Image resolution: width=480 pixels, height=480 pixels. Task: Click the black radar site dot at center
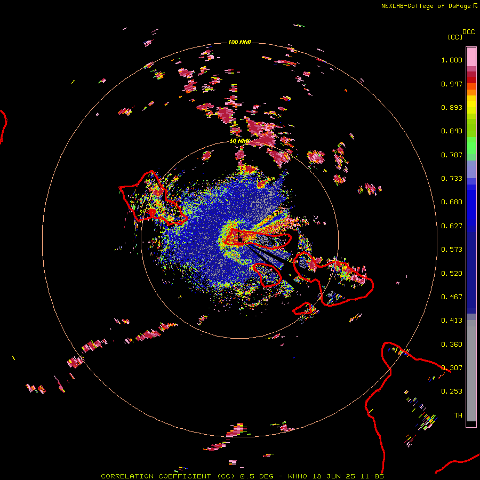240,239
